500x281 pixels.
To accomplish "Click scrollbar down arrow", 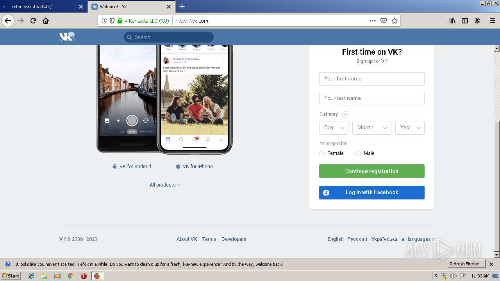I will pos(497,255).
